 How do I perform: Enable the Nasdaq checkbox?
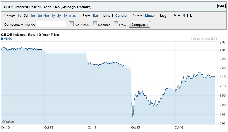click(95, 24)
